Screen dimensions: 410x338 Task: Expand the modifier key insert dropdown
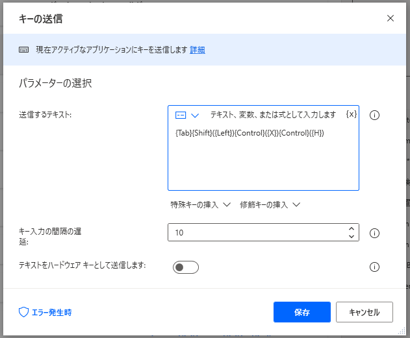[269, 204]
